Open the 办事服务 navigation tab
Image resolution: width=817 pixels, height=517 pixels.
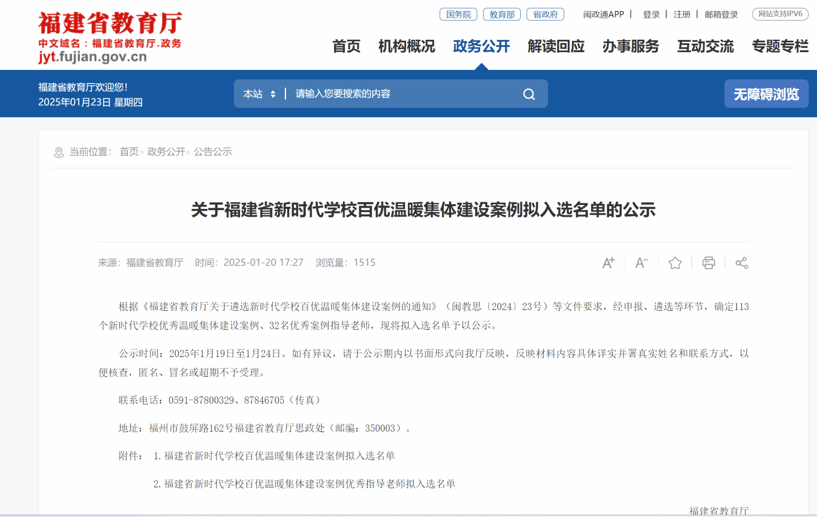[630, 46]
